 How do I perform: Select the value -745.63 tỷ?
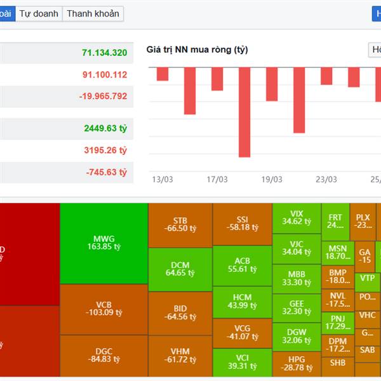pyautogui.click(x=107, y=172)
